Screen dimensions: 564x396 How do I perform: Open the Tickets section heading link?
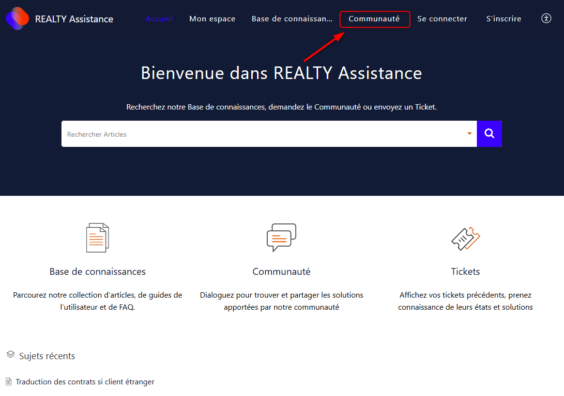(465, 271)
